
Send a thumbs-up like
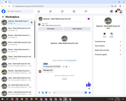coord(90,93)
